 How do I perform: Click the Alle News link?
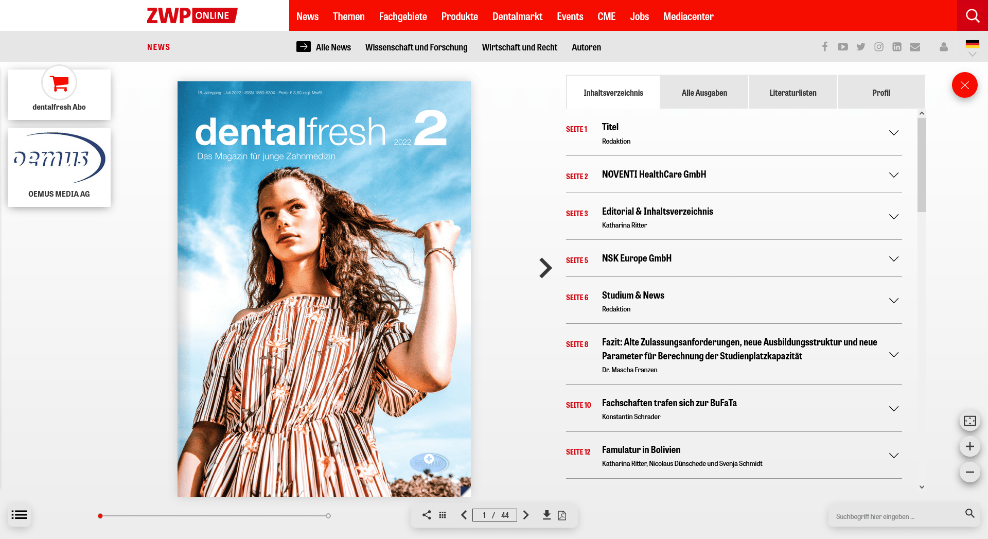333,47
